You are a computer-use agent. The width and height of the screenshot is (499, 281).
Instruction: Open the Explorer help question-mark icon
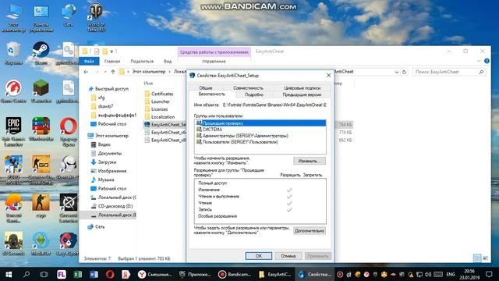point(487,61)
